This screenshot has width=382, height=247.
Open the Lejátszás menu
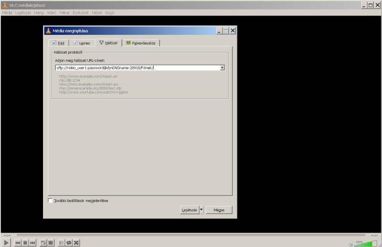23,13
